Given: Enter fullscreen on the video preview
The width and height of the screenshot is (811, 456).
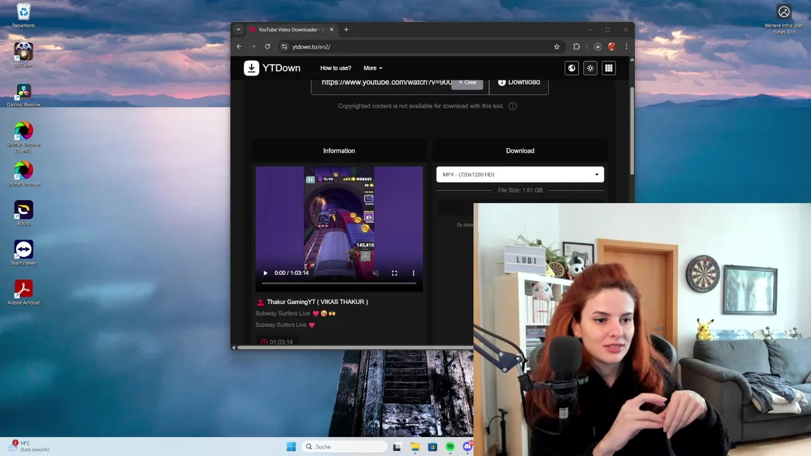Looking at the screenshot, I should 394,273.
